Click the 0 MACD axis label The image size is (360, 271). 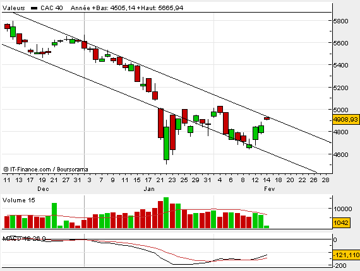point(335,240)
